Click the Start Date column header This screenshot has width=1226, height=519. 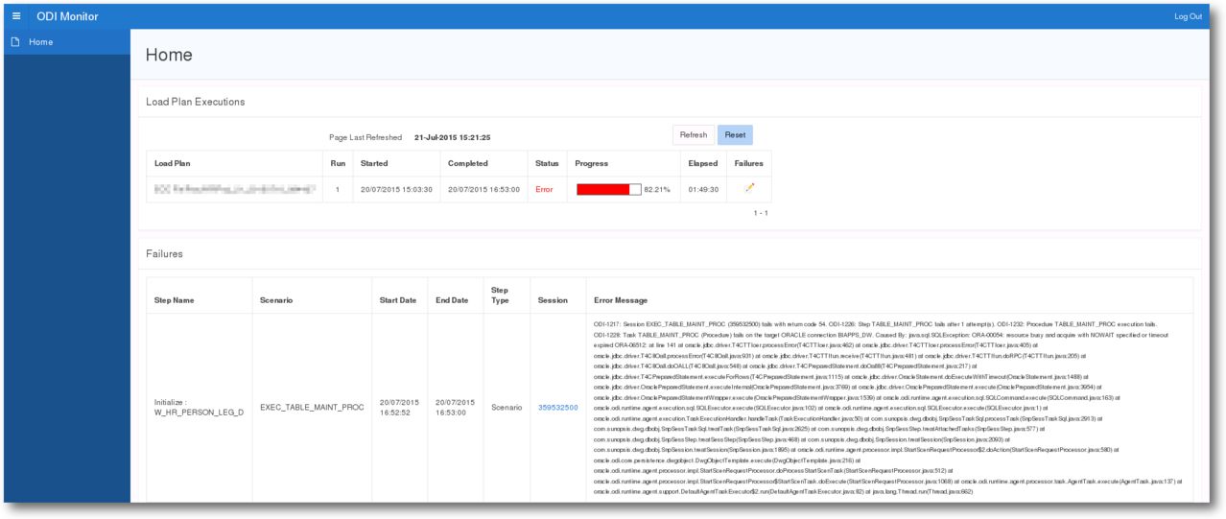pos(398,300)
